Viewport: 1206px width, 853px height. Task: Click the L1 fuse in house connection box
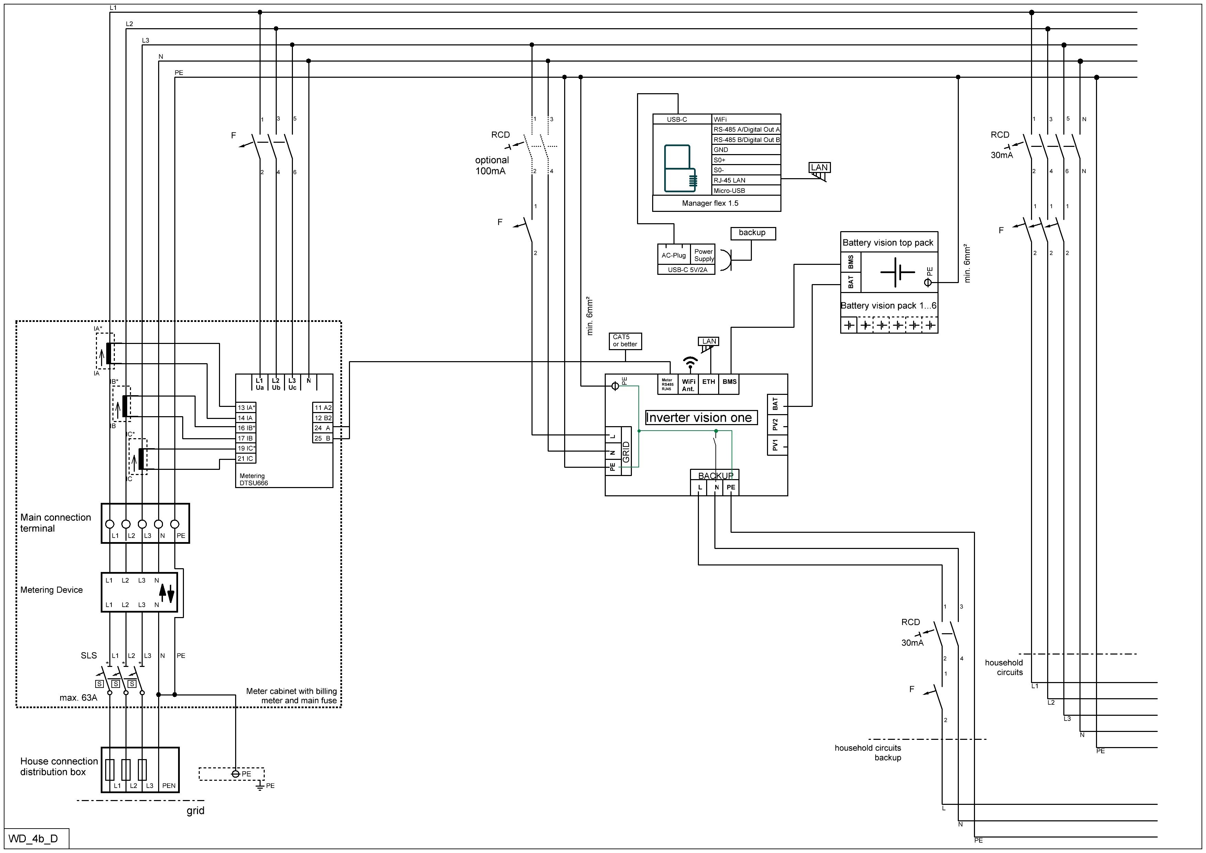point(110,770)
